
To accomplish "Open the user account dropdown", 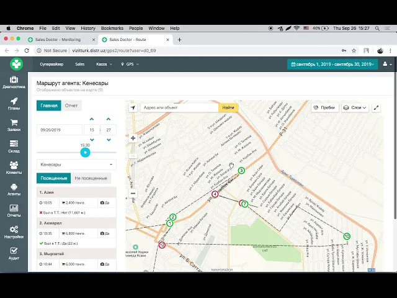I will point(387,65).
